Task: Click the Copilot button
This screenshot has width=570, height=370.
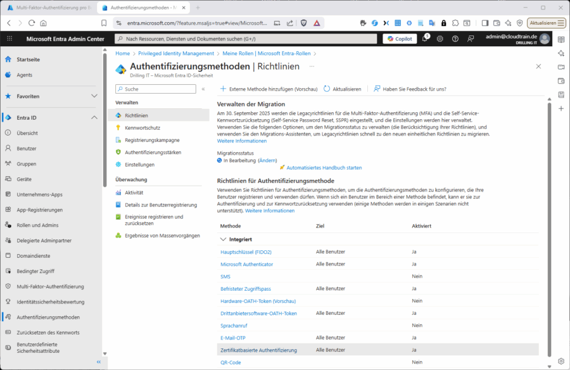Action: 400,39
